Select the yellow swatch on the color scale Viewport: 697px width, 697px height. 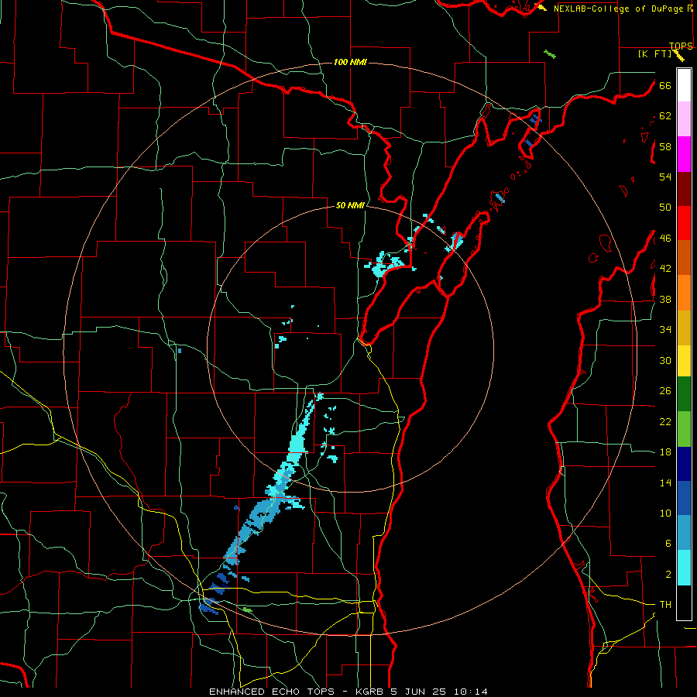684,361
